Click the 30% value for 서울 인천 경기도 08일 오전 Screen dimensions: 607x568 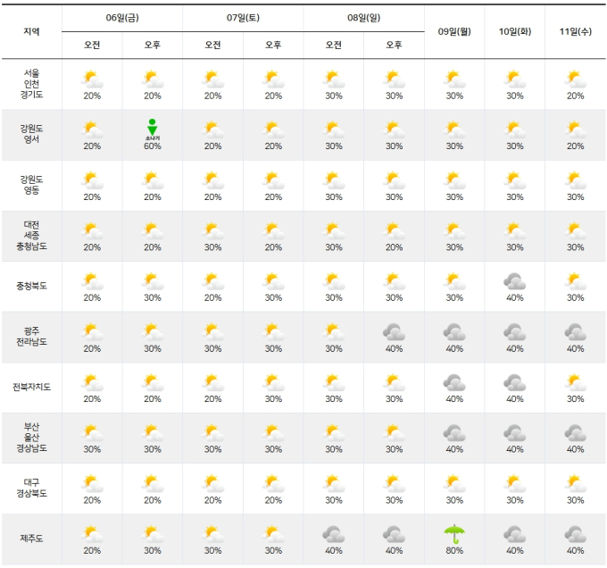[334, 96]
